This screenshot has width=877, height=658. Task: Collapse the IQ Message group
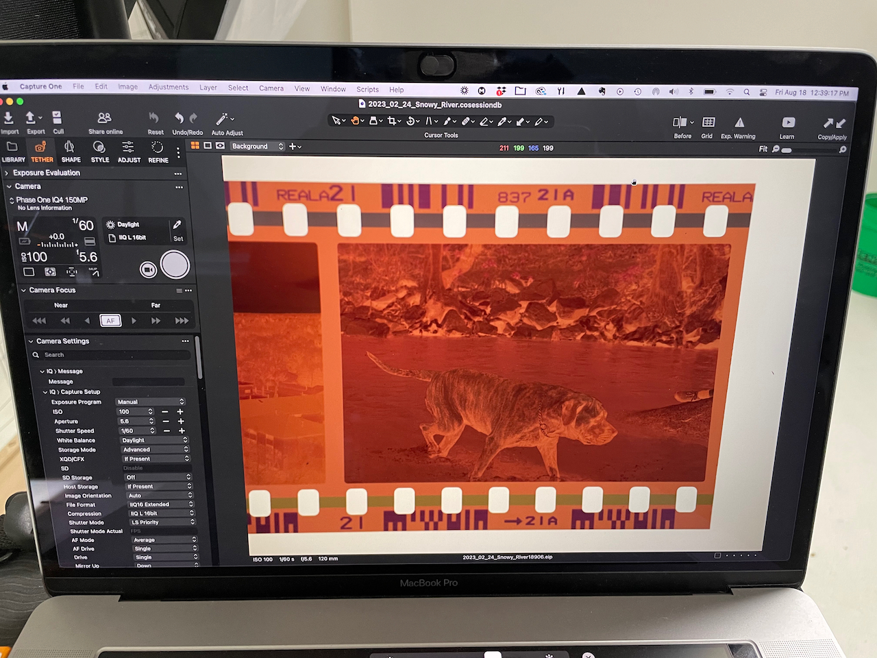tap(42, 371)
